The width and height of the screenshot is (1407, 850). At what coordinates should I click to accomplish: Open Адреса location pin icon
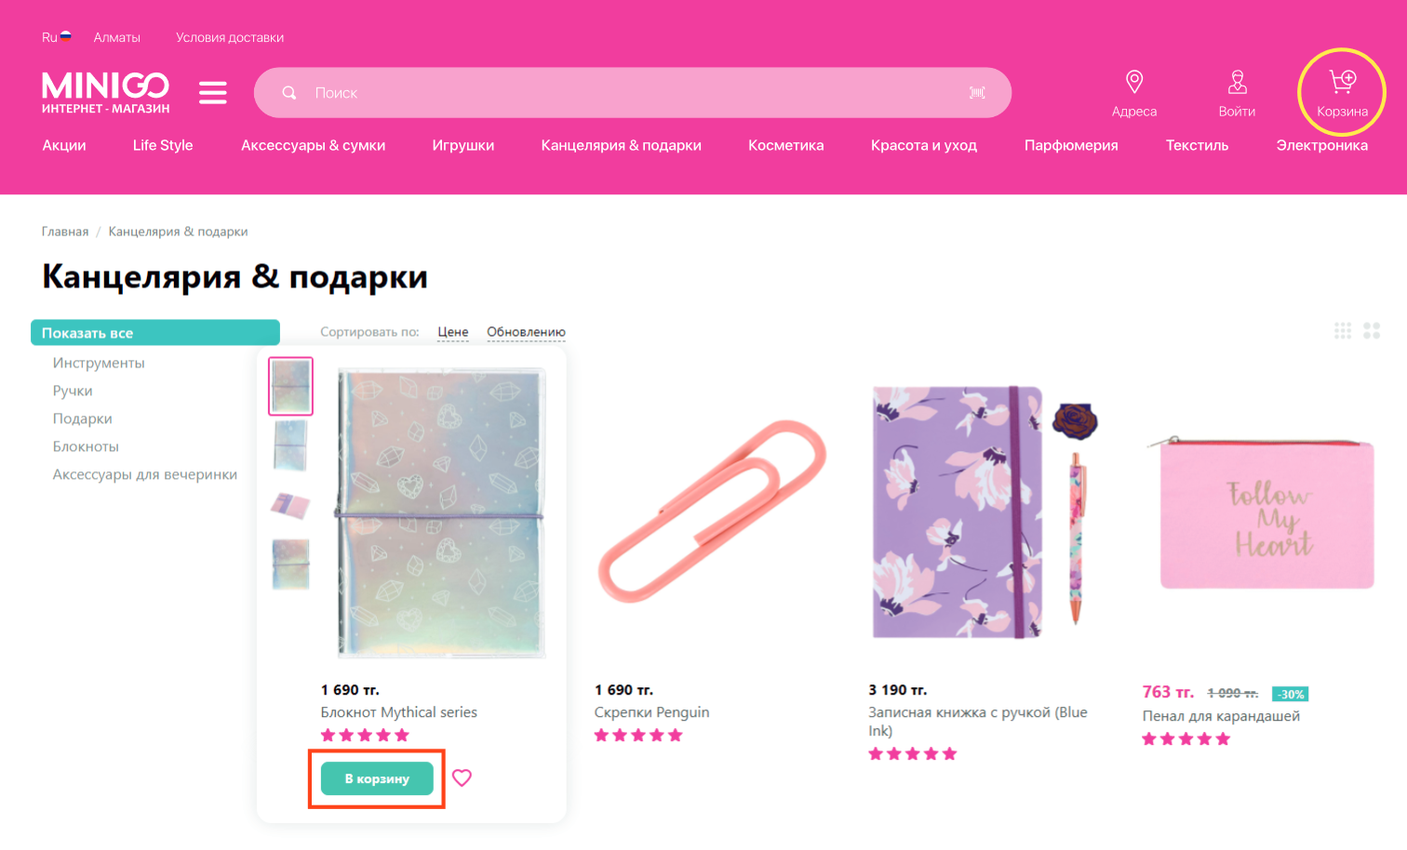pyautogui.click(x=1134, y=82)
